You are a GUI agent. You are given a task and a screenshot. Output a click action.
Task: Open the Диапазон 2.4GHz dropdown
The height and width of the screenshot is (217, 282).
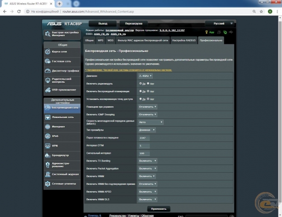pyautogui.click(x=146, y=76)
